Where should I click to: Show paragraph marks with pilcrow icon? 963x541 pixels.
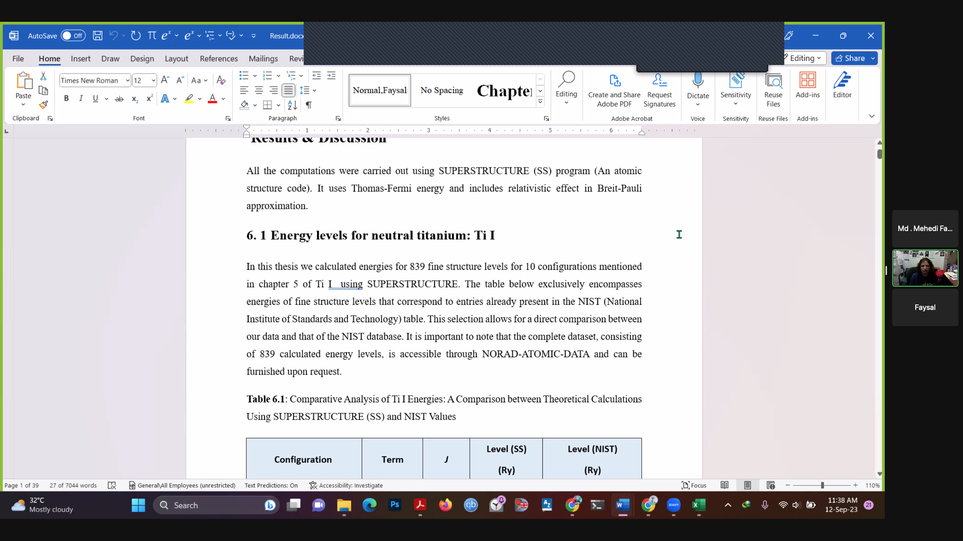pyautogui.click(x=308, y=105)
